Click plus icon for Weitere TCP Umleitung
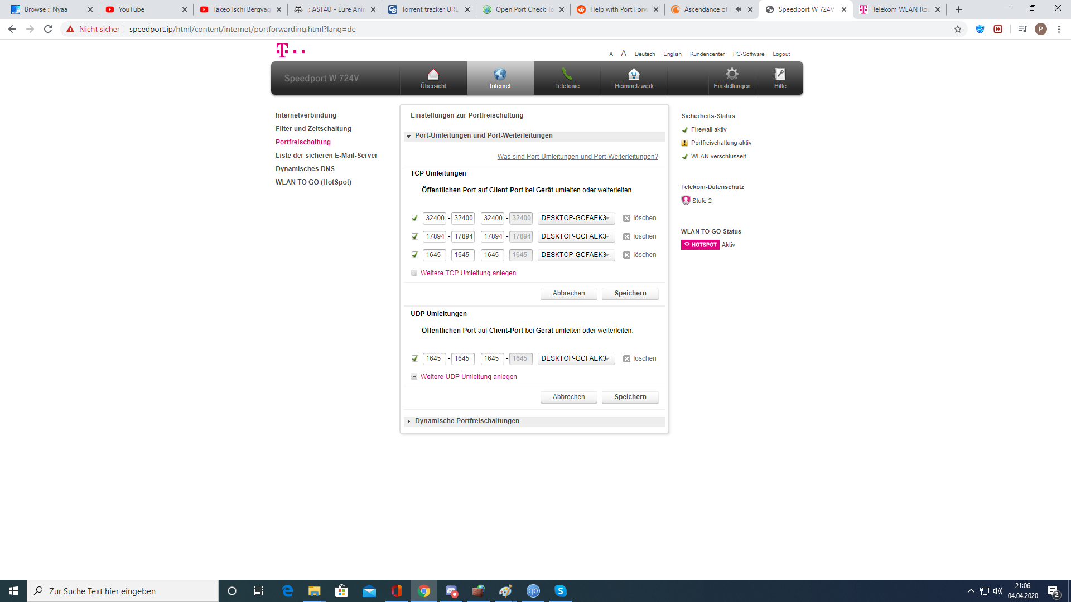 pos(414,273)
